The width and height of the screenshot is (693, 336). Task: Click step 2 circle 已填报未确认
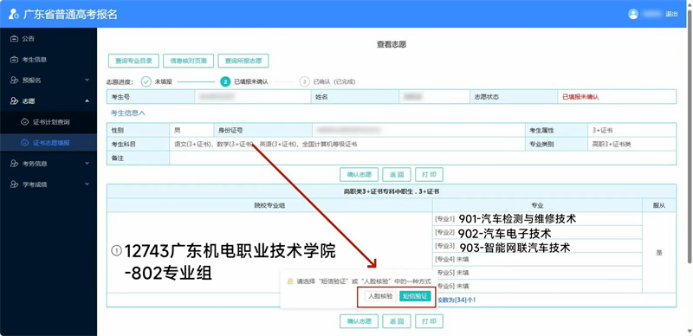[225, 81]
